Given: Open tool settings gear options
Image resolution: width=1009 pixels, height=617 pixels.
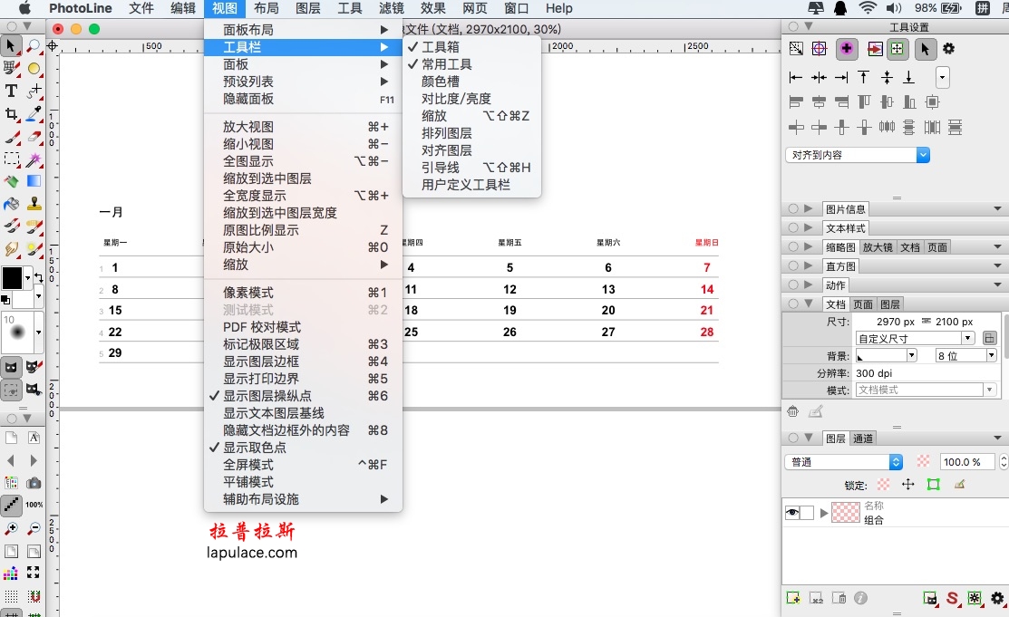Looking at the screenshot, I should point(948,49).
